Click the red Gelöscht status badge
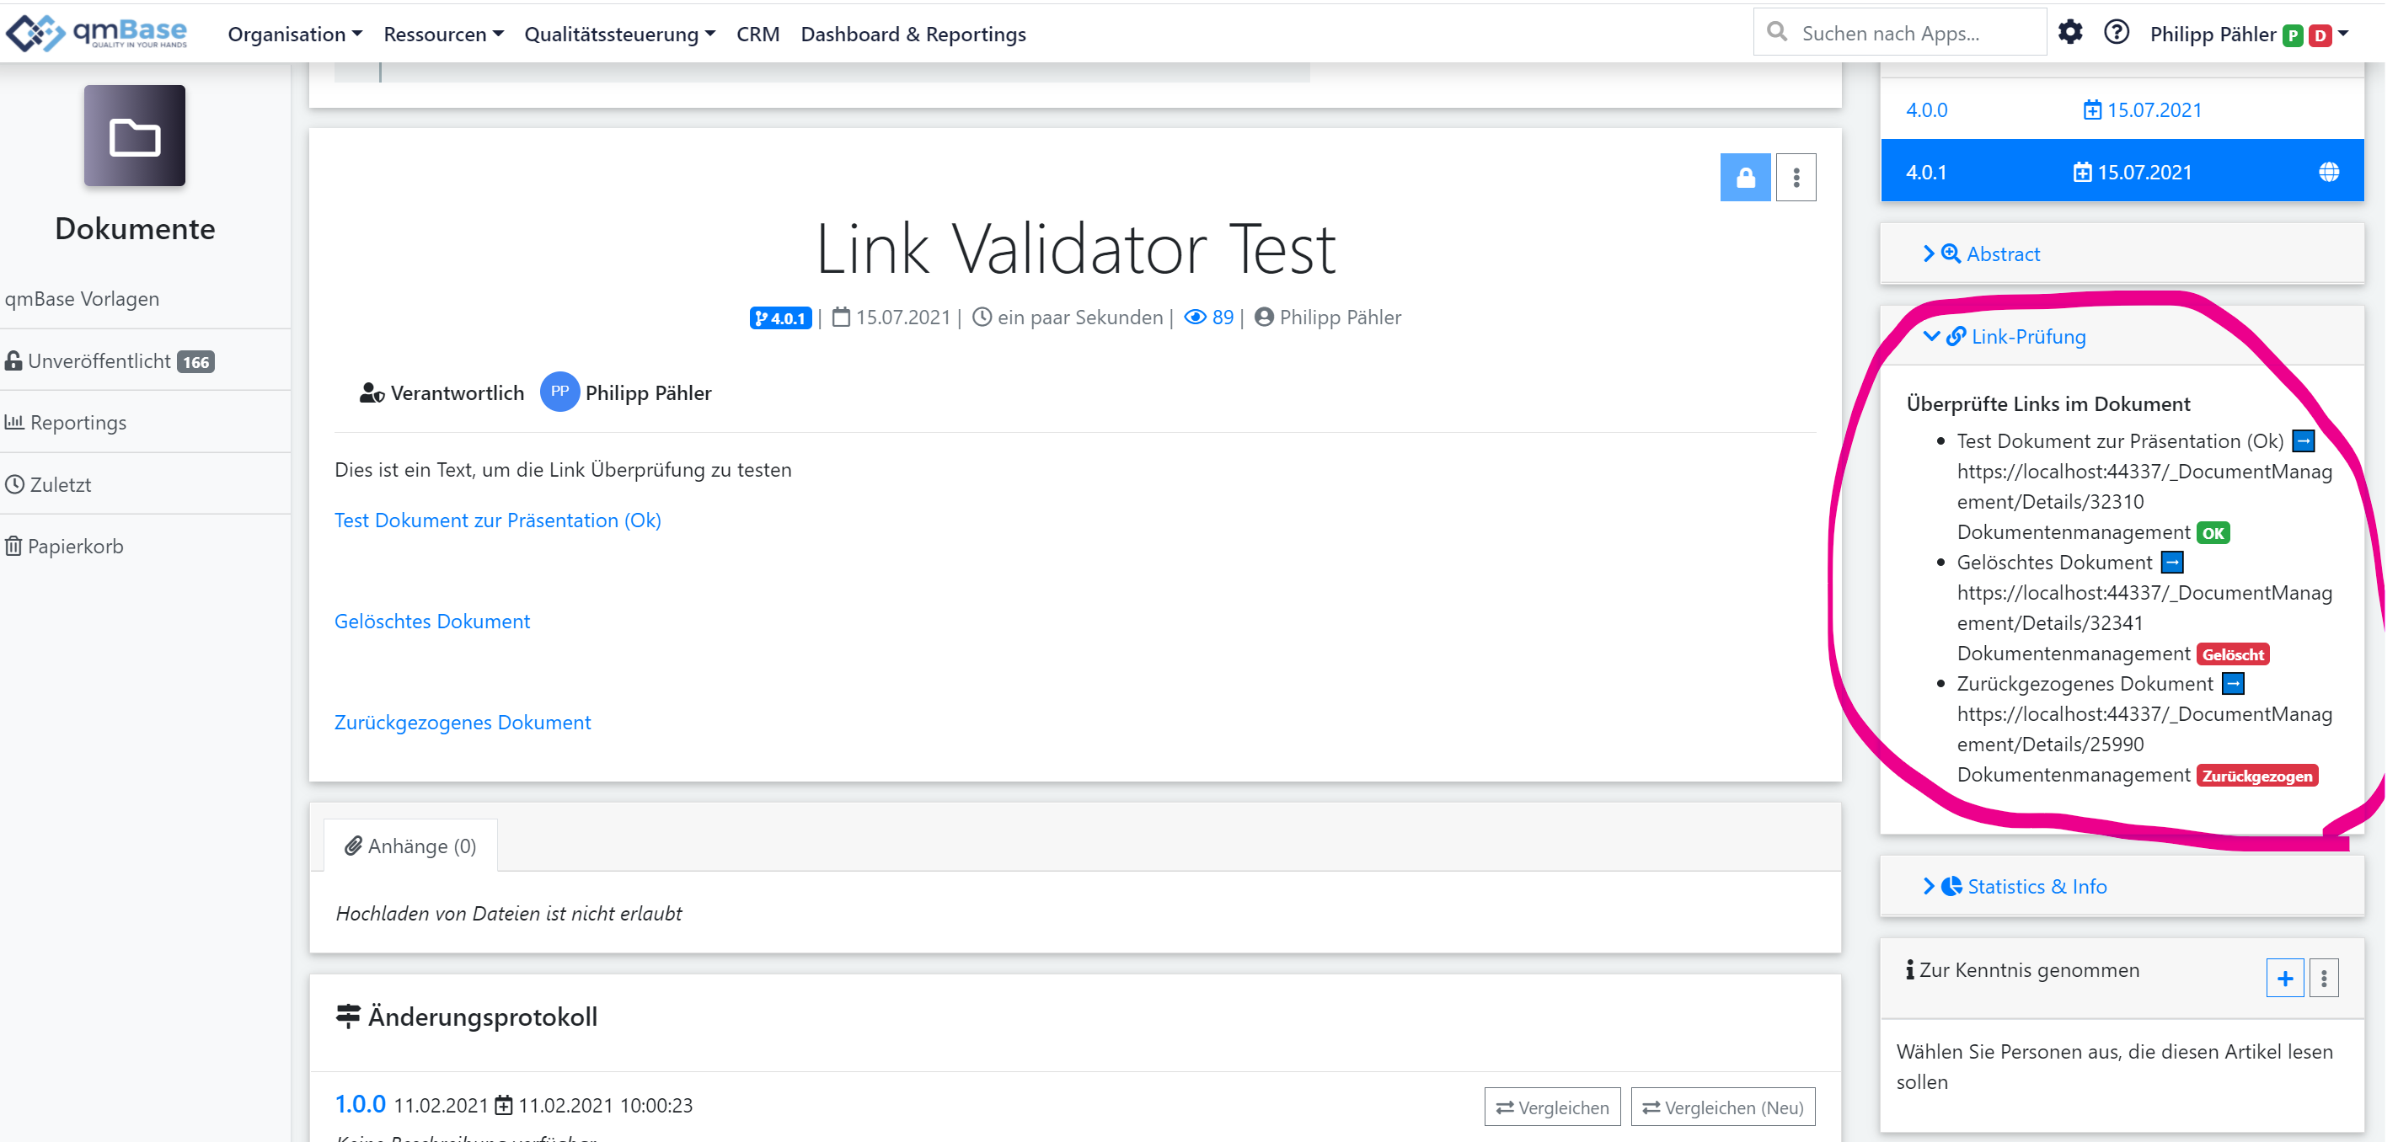Image resolution: width=2398 pixels, height=1142 pixels. click(2232, 654)
